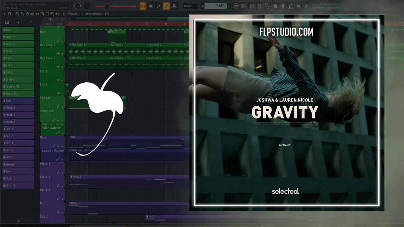Select the Snare Roll pattern in picker
This screenshot has width=404, height=227.
point(18,94)
